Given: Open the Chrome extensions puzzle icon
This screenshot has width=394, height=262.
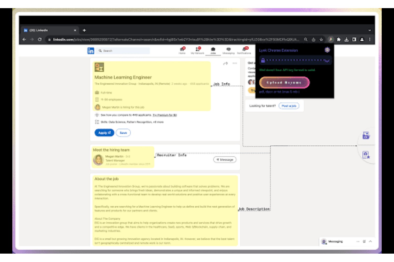Looking at the screenshot, I should pyautogui.click(x=339, y=40).
